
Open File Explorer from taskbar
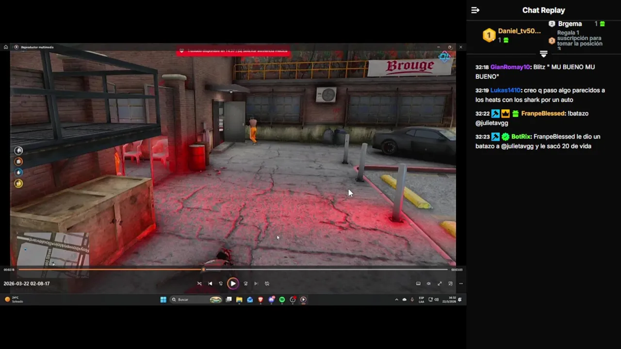239,300
